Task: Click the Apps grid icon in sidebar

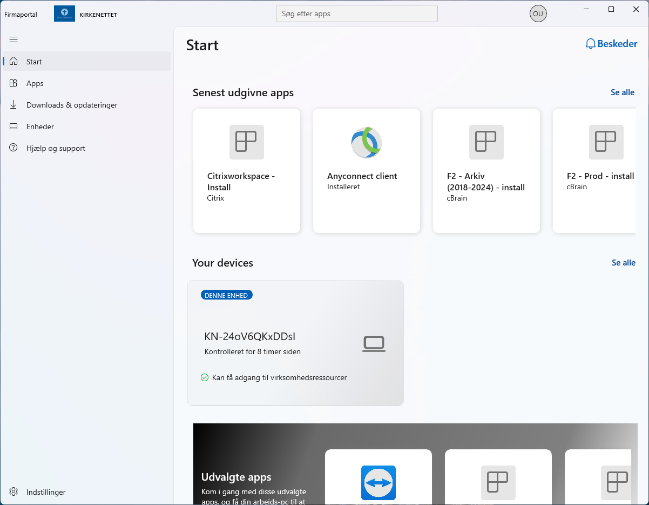Action: pyautogui.click(x=13, y=83)
